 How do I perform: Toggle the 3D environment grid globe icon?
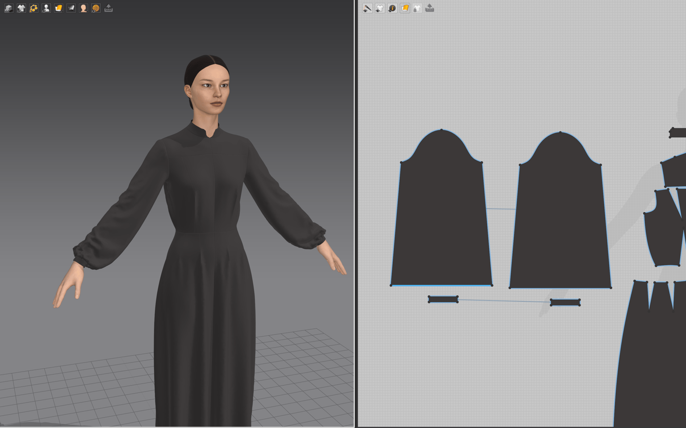click(x=96, y=8)
